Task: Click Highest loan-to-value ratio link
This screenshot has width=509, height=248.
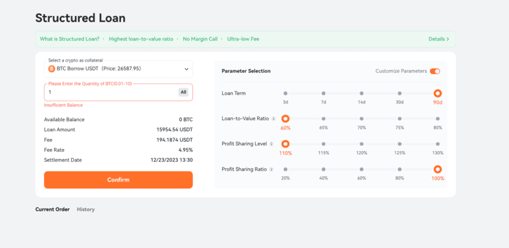Action: pyautogui.click(x=141, y=39)
